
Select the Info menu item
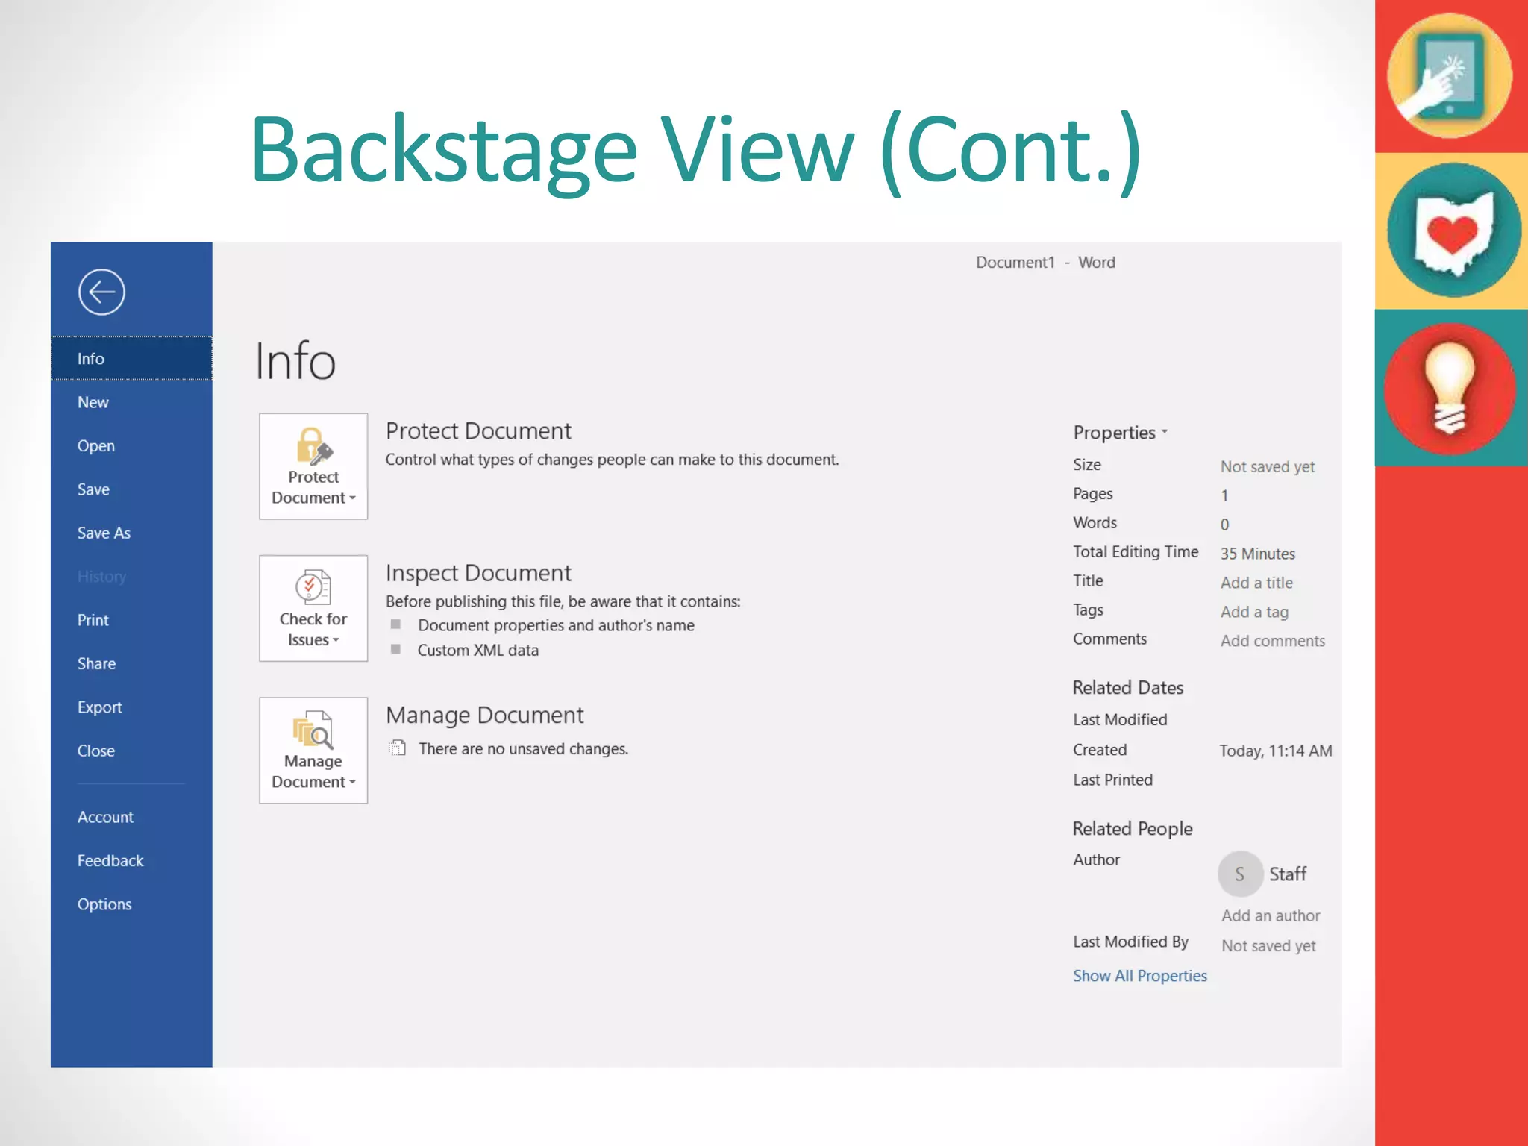point(91,359)
